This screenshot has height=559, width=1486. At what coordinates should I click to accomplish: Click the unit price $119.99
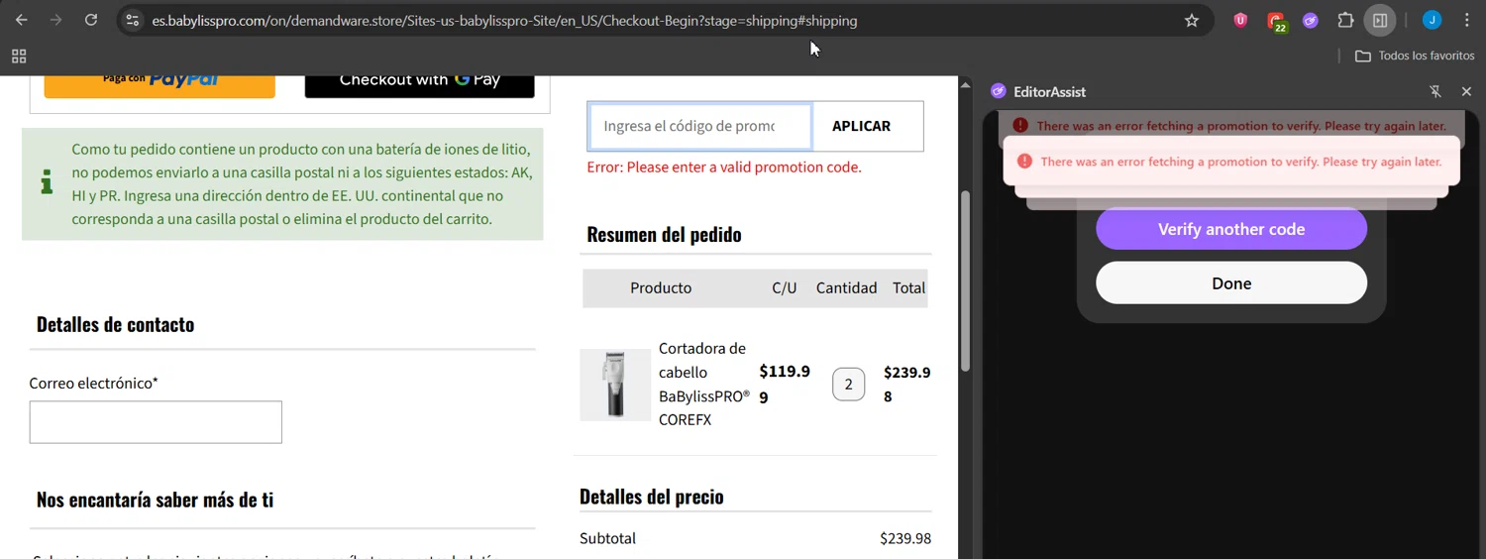tap(785, 385)
